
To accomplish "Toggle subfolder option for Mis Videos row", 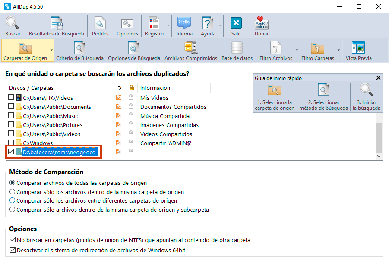I will tap(119, 97).
